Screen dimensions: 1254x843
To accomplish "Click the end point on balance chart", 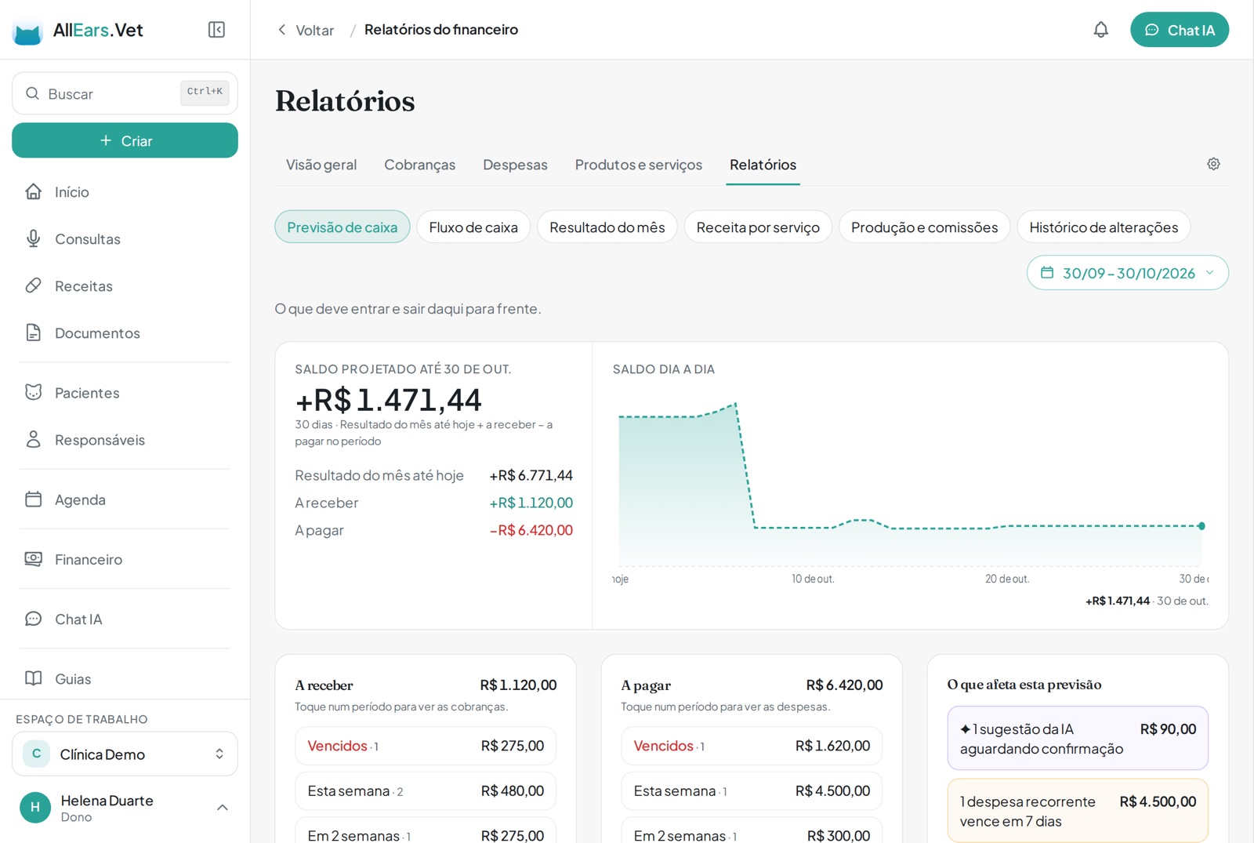I will [x=1201, y=526].
